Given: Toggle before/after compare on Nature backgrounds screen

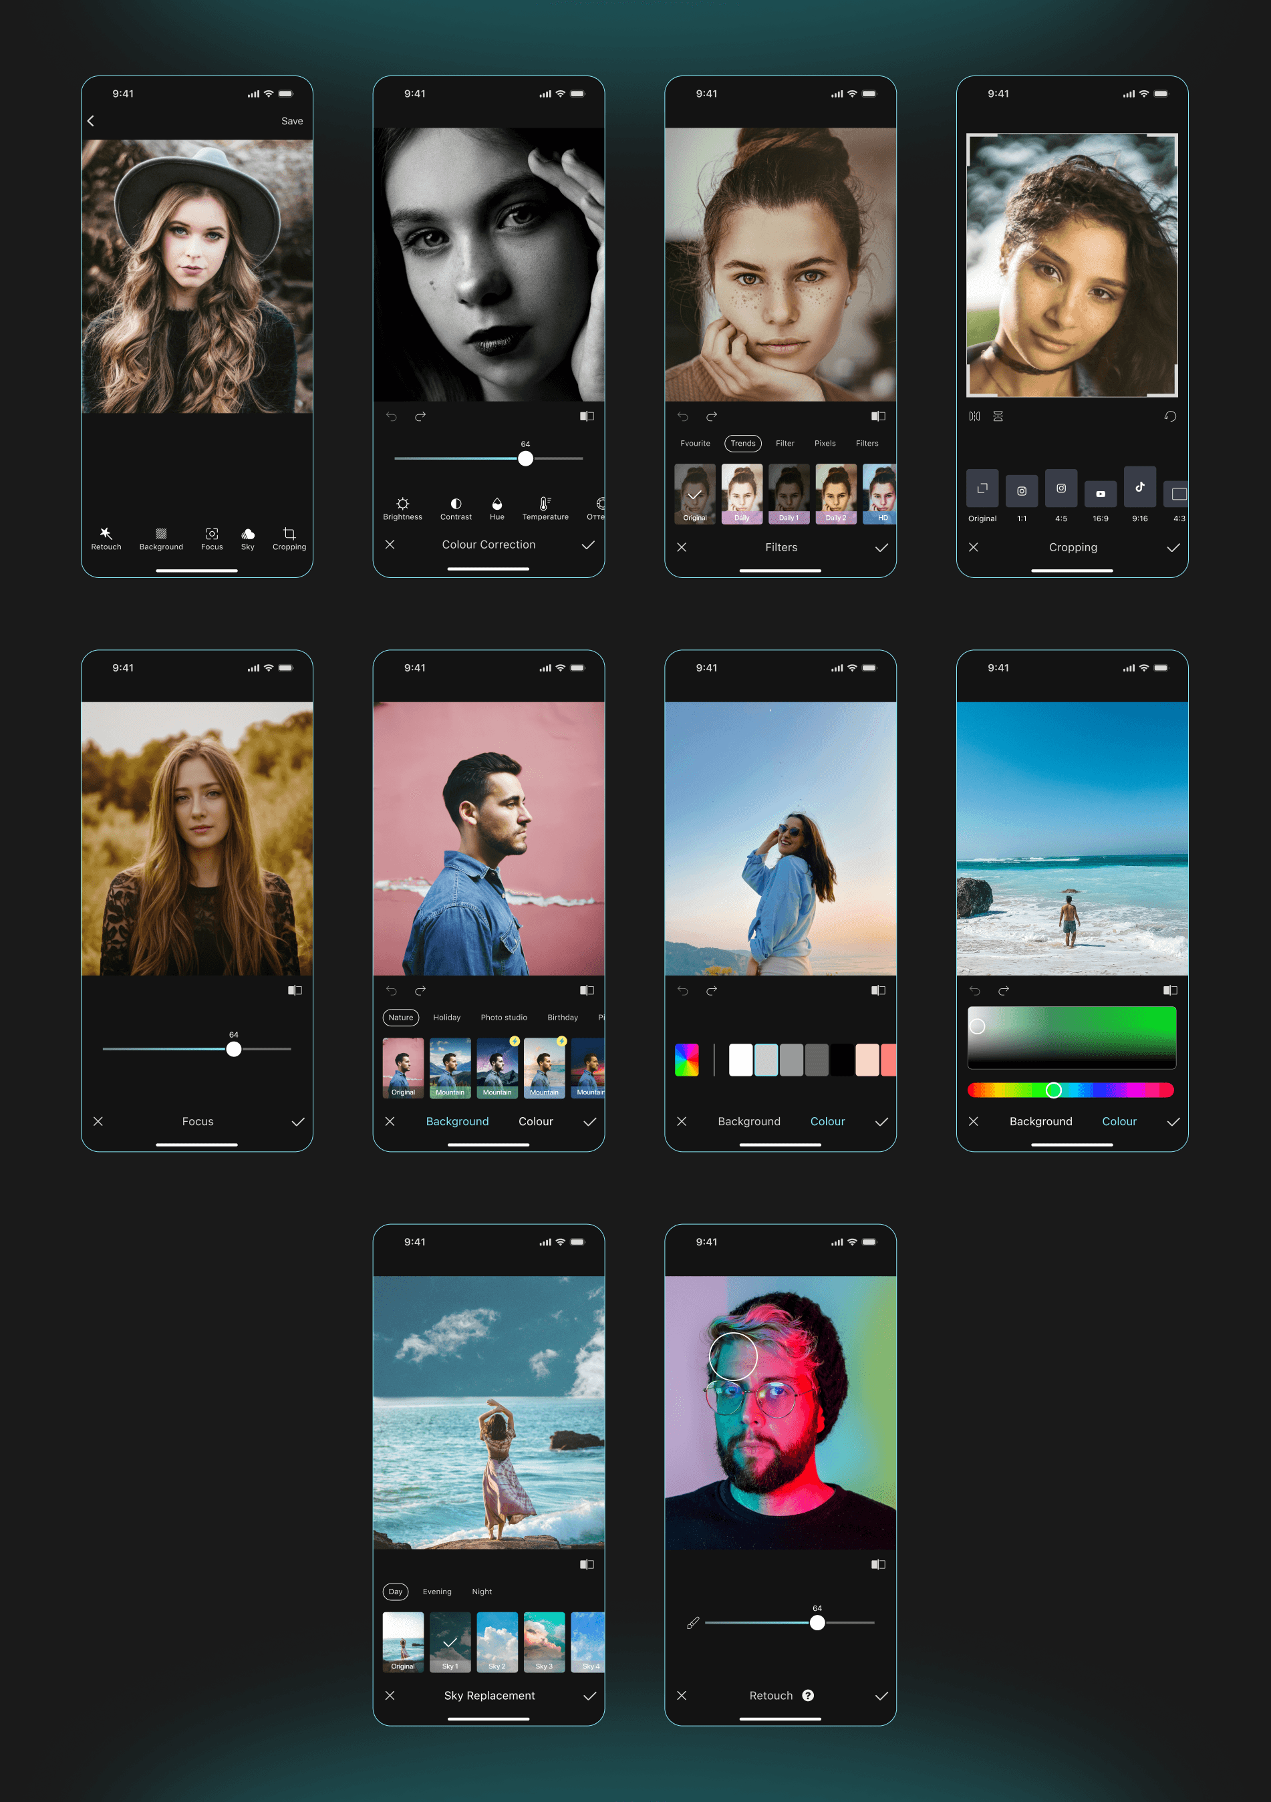Looking at the screenshot, I should tap(587, 990).
